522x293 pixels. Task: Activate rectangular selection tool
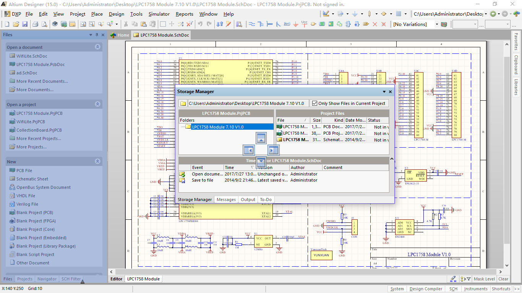[163, 24]
